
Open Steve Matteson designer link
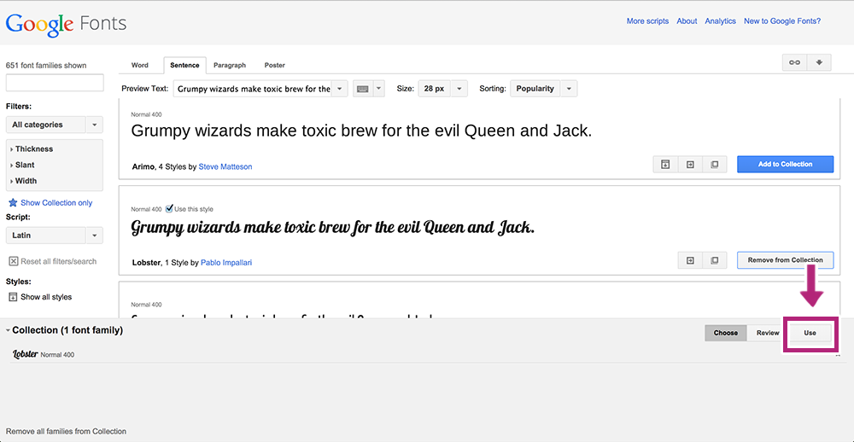click(225, 166)
